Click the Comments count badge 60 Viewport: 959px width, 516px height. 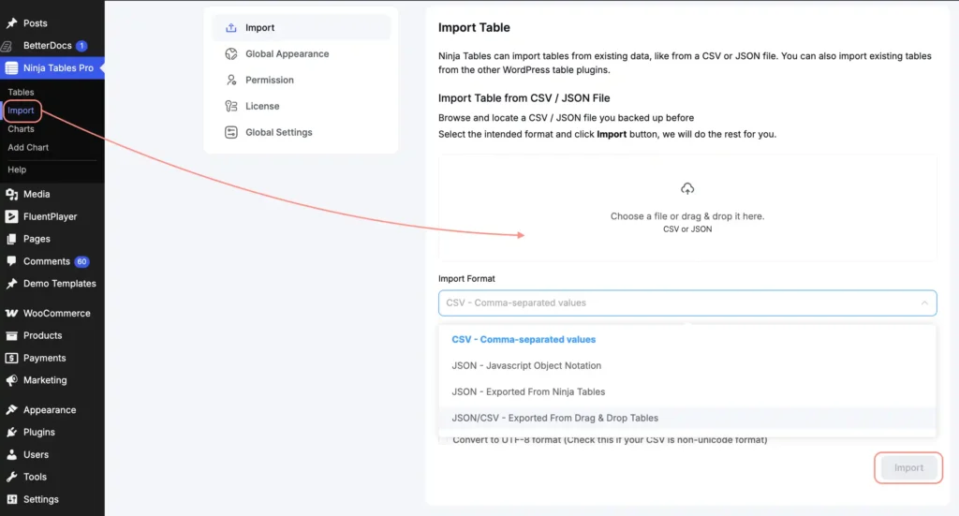tap(82, 261)
